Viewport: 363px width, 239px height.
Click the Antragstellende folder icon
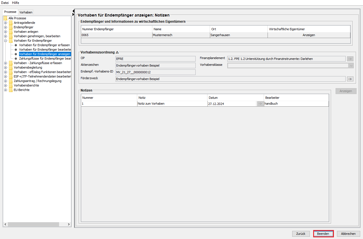pyautogui.click(x=11, y=23)
